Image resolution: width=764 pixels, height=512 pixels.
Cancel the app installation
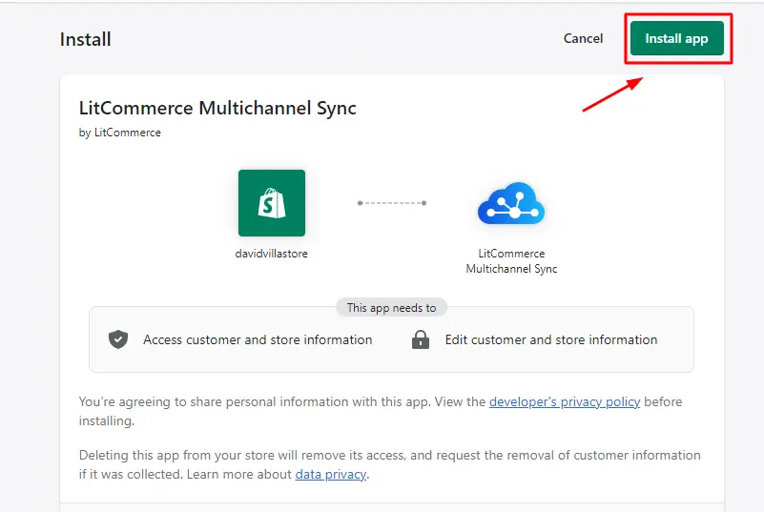click(583, 38)
